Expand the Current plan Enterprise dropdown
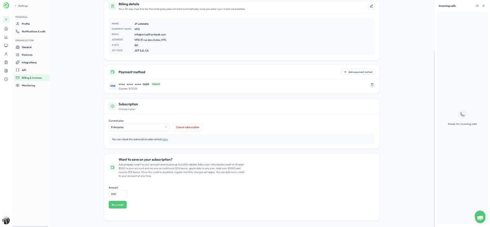 coord(139,127)
